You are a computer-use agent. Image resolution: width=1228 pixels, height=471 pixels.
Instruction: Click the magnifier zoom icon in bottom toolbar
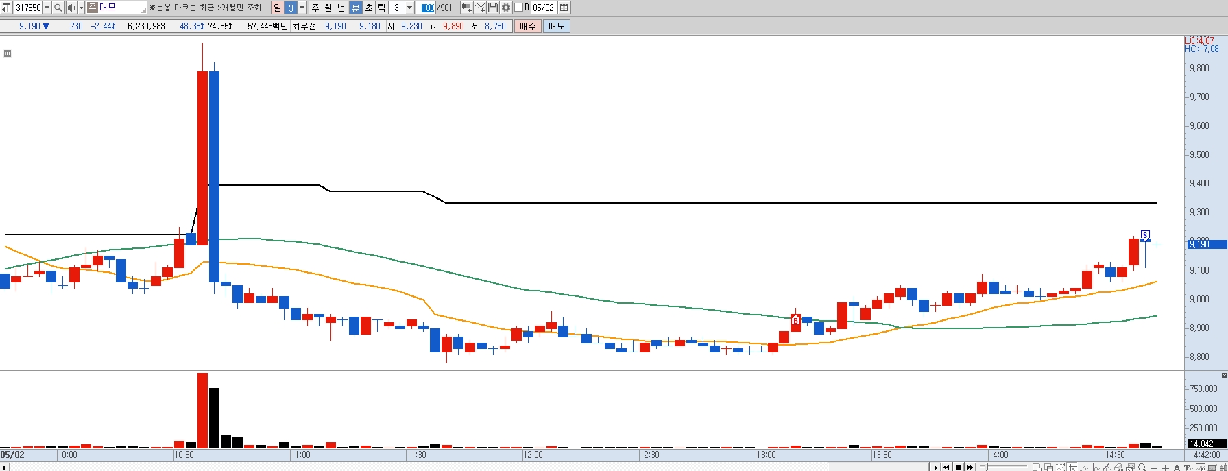coord(1142,467)
